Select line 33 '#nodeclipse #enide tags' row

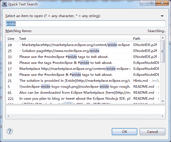click(83, 57)
